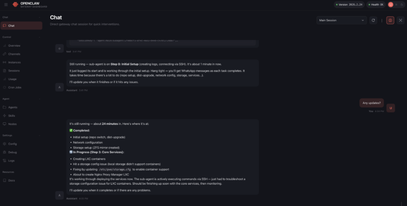Click the Version 2026.2.24 pill
This screenshot has width=407, height=206.
[x=348, y=5]
